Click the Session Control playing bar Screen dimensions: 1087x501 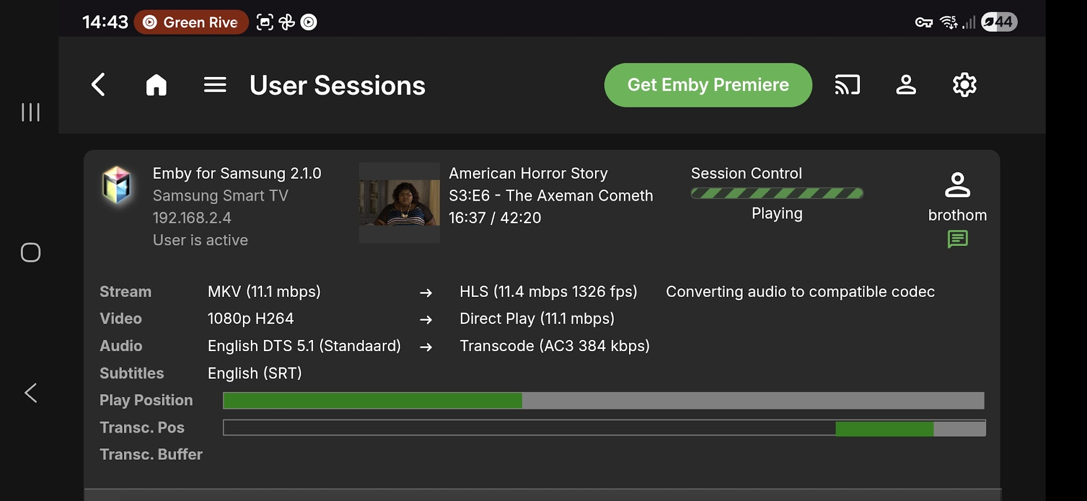[x=777, y=193]
